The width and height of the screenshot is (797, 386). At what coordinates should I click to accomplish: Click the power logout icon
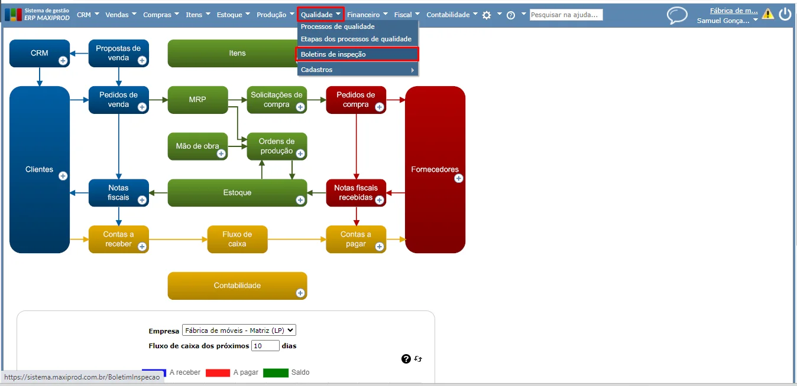click(x=785, y=14)
